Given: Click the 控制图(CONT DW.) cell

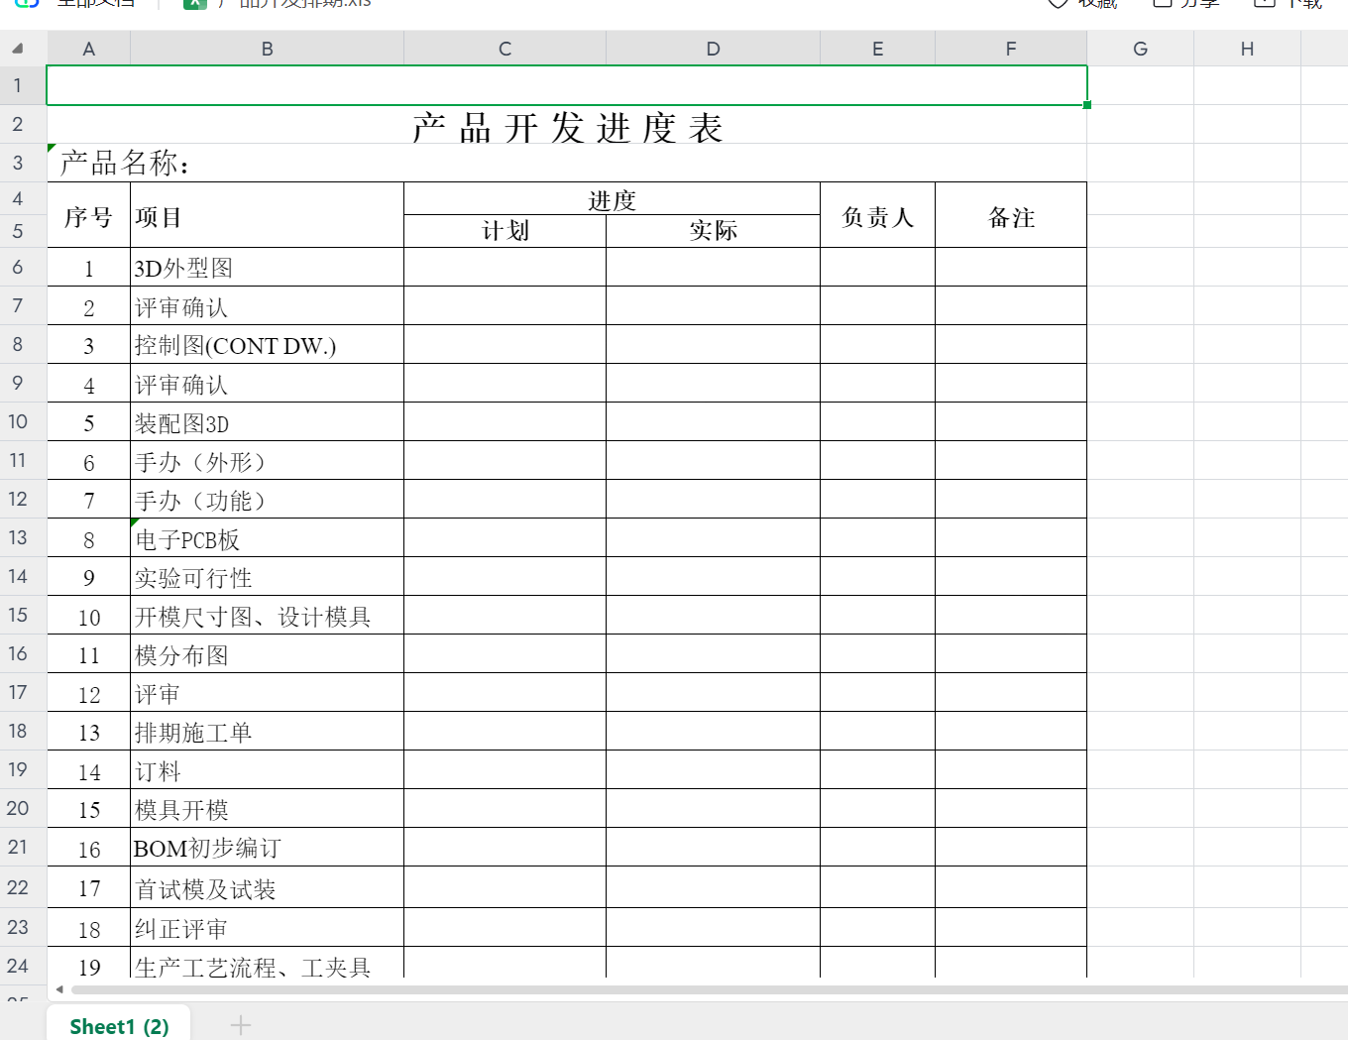Looking at the screenshot, I should click(268, 345).
